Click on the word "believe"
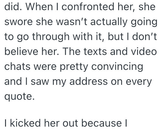Image resolution: width=161 pixels, height=132 pixels. point(21,51)
